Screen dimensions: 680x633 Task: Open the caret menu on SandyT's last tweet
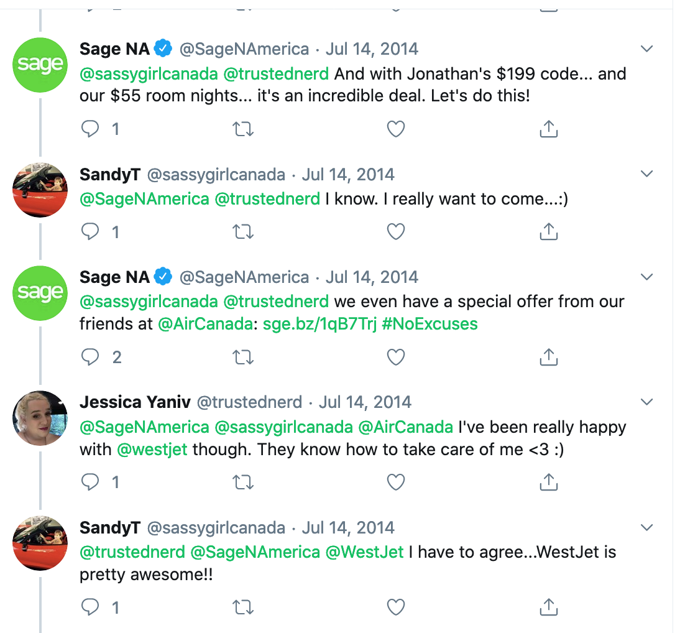pos(646,527)
